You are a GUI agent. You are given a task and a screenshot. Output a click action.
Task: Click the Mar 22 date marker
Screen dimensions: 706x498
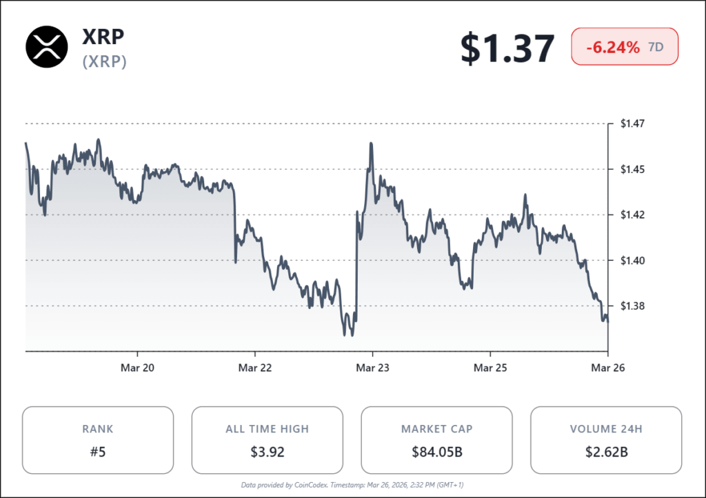(x=255, y=368)
